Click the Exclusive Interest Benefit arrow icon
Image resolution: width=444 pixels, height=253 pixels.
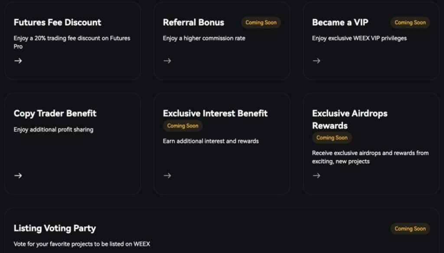(167, 175)
